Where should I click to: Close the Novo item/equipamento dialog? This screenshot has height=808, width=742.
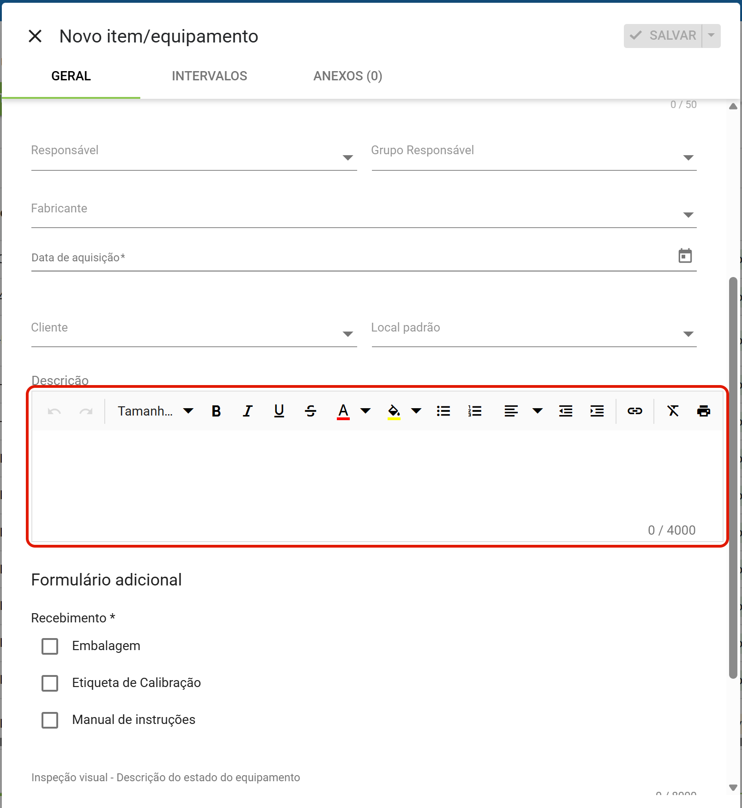35,36
